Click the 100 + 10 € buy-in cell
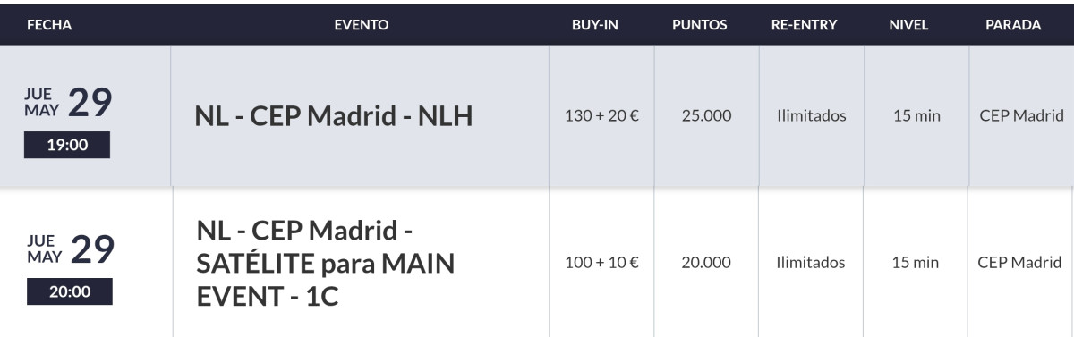Screen dimensions: 1074x337 (x=601, y=263)
